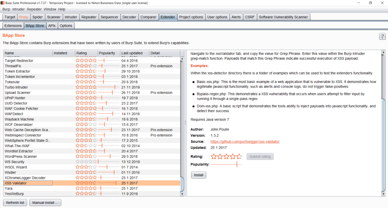Viewport: 388px width, 208px height.
Task: Open the xss-validator GitHub source link
Action: 245,142
